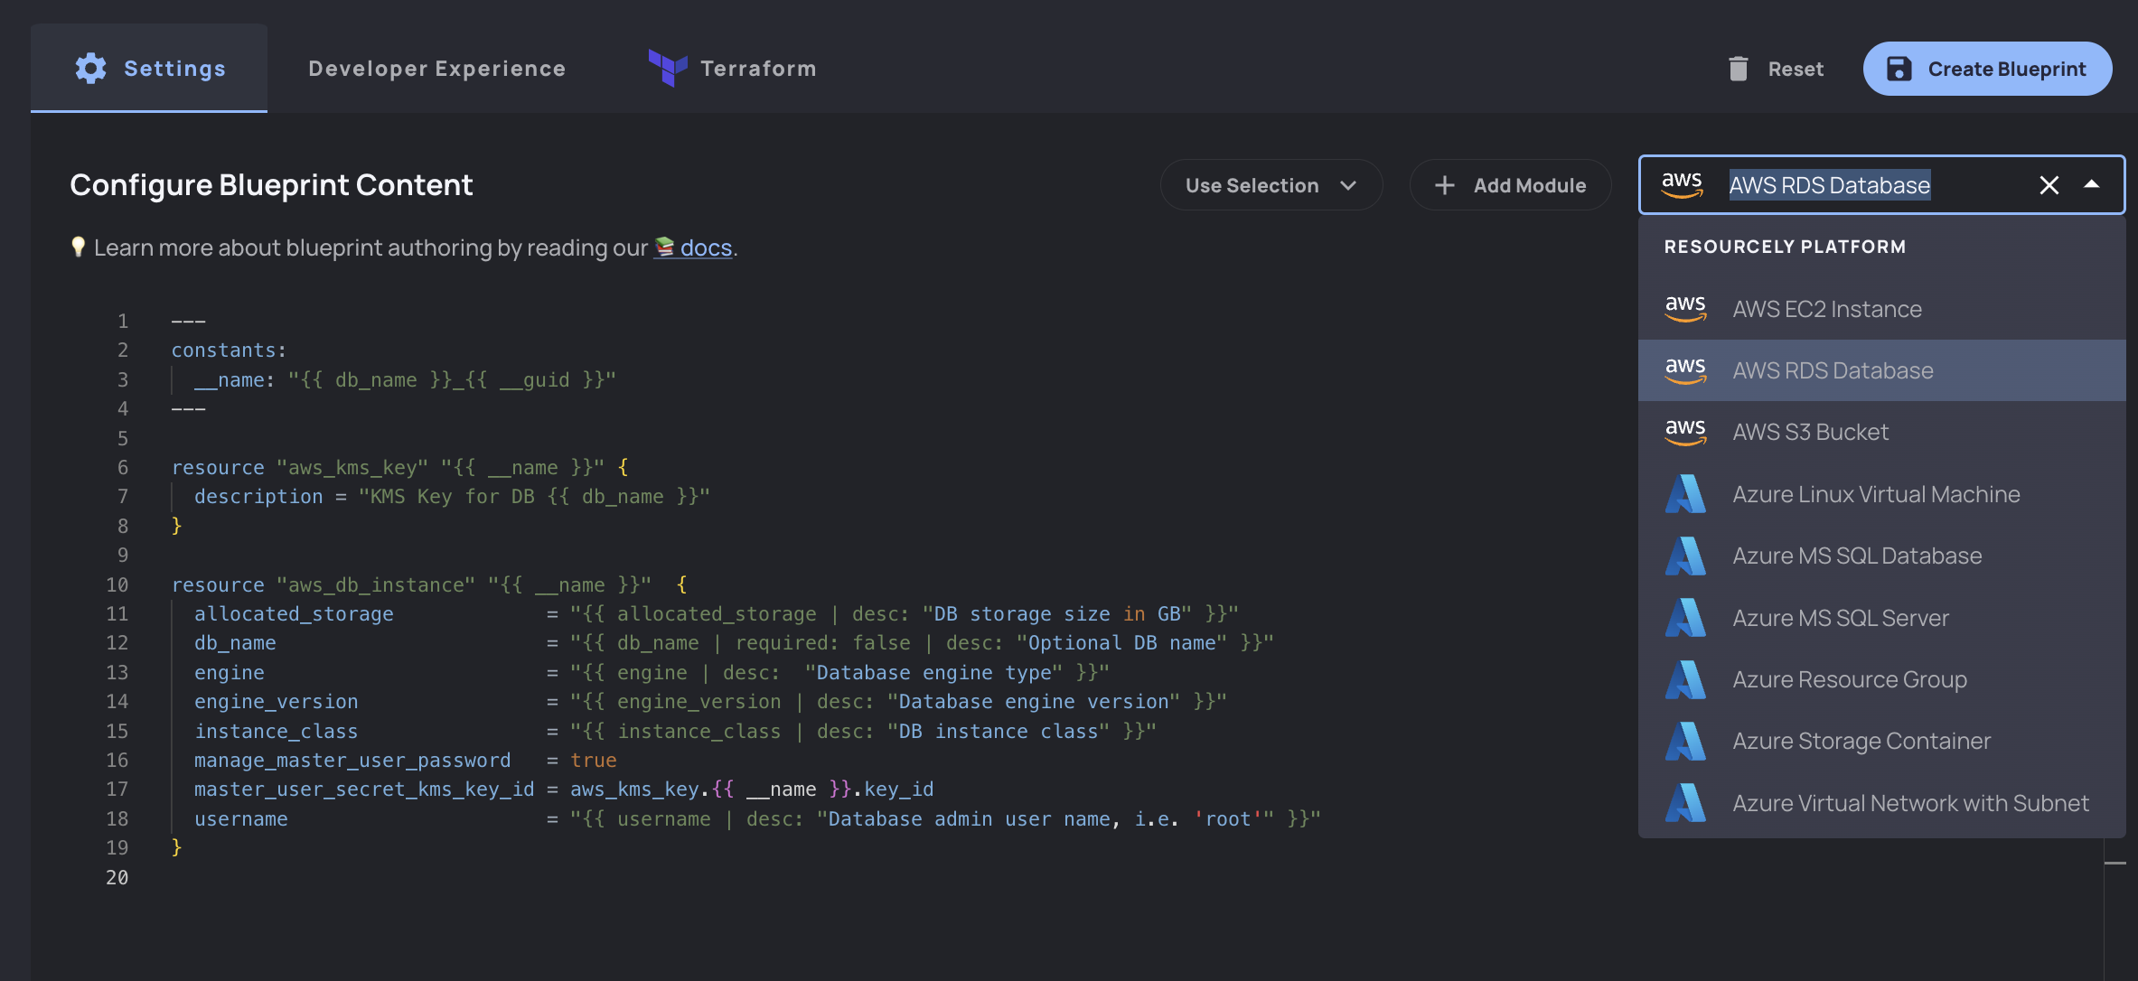Click "aws_kms_key" string on line 6

(352, 468)
